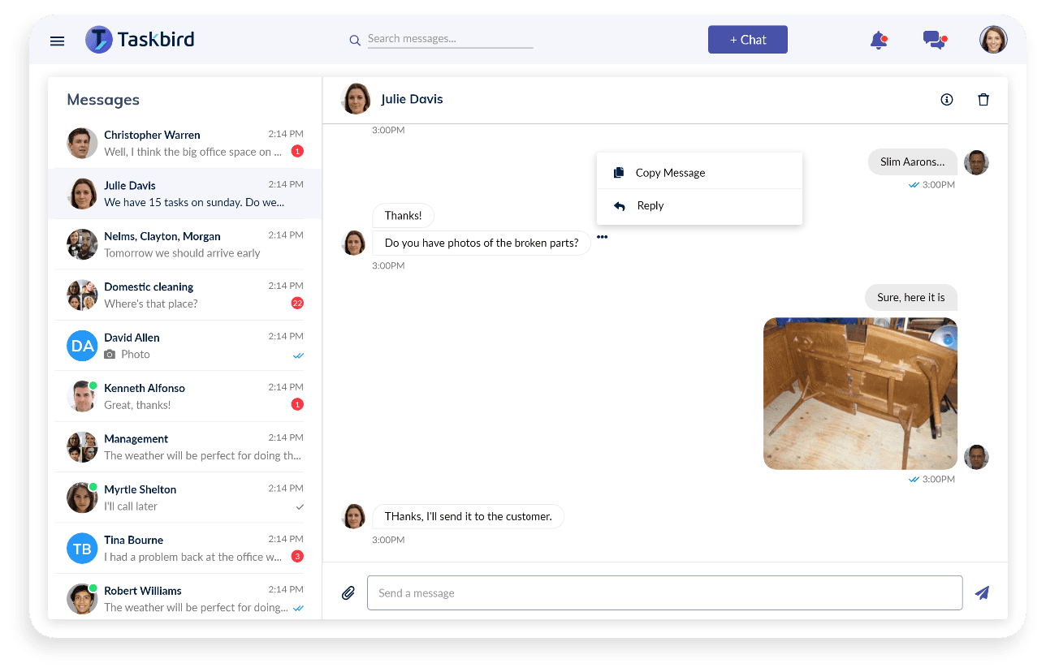The height and width of the screenshot is (672, 1046).
Task: Send the message with the paper plane icon
Action: (x=982, y=592)
